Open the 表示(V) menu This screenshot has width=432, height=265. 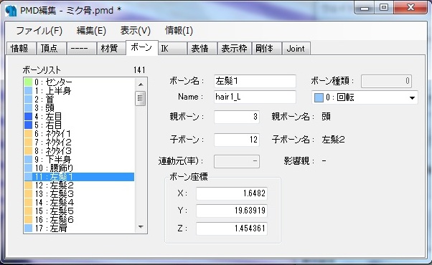[136, 31]
